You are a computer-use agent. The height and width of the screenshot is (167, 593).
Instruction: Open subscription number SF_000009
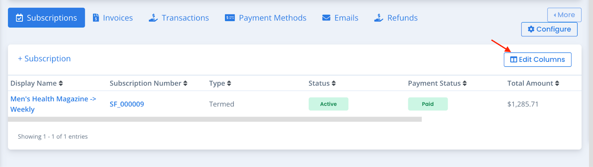pos(127,104)
